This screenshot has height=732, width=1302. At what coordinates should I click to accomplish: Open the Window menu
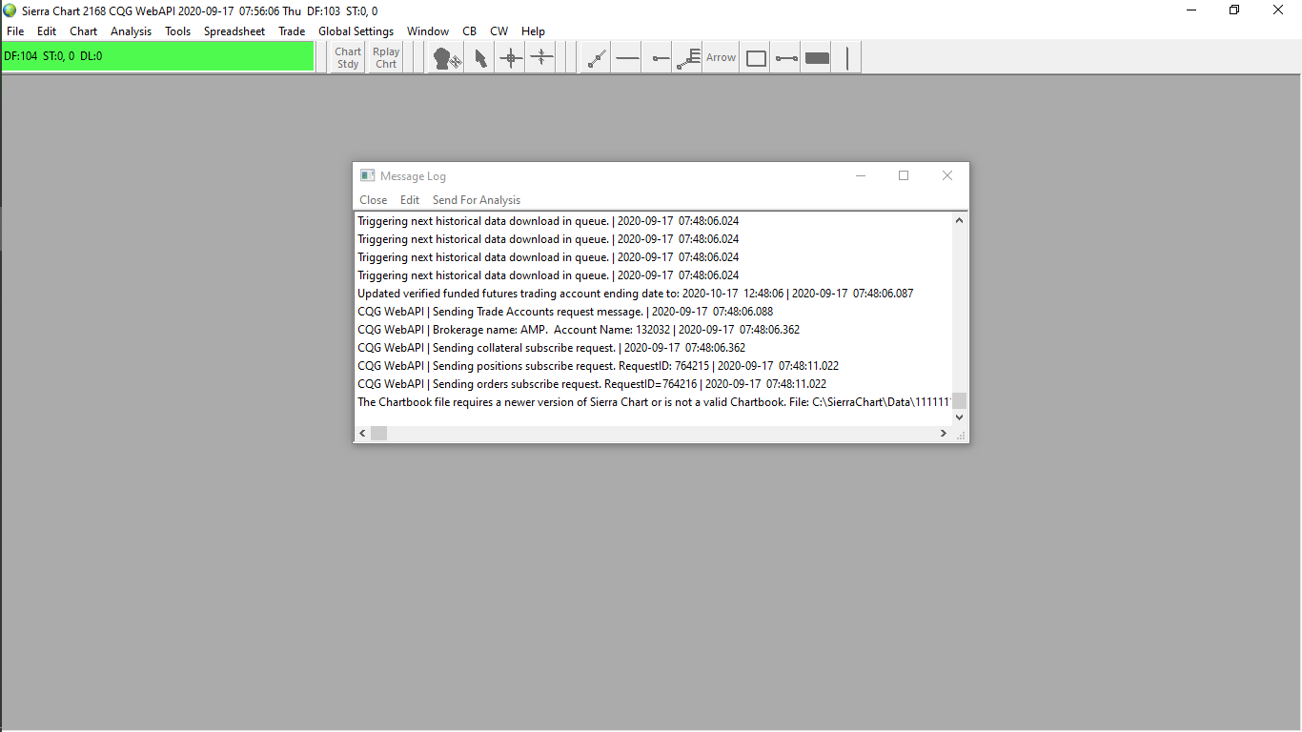click(x=428, y=31)
